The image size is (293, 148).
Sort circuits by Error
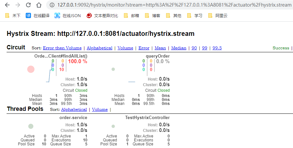coord(144,48)
